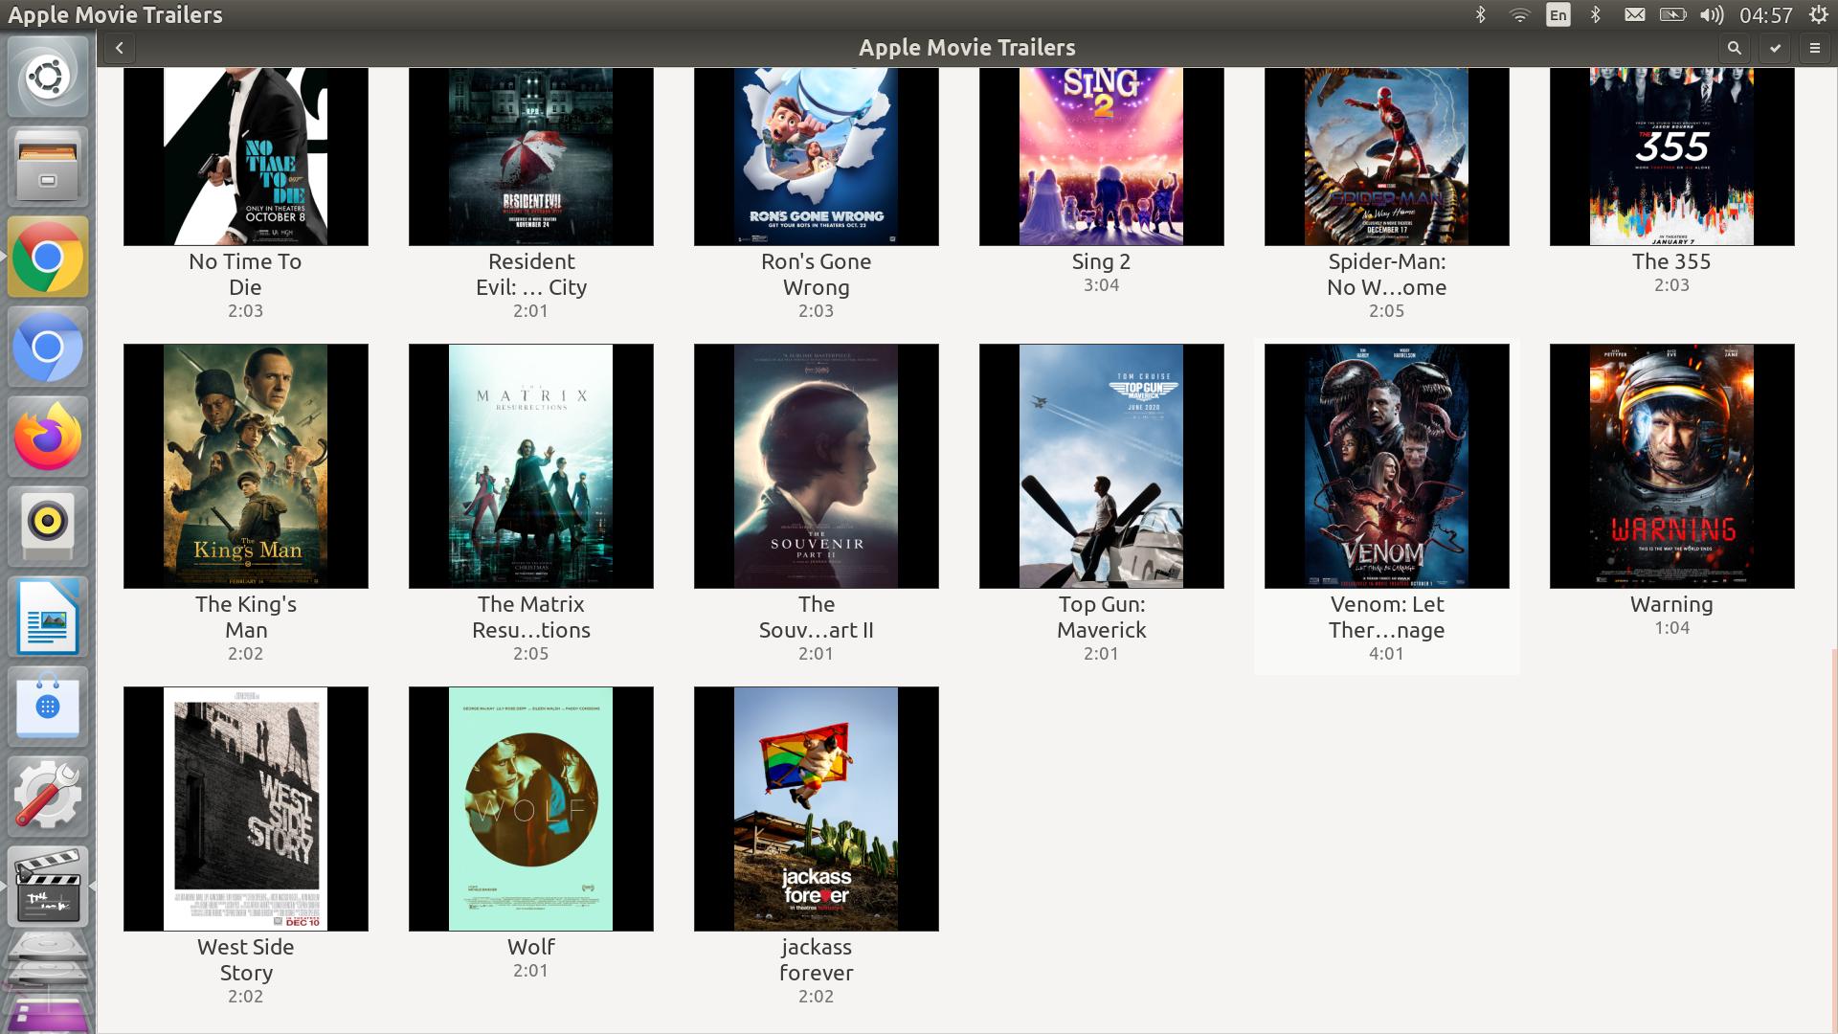
Task: Open Google Chrome from the dock
Action: [48, 258]
